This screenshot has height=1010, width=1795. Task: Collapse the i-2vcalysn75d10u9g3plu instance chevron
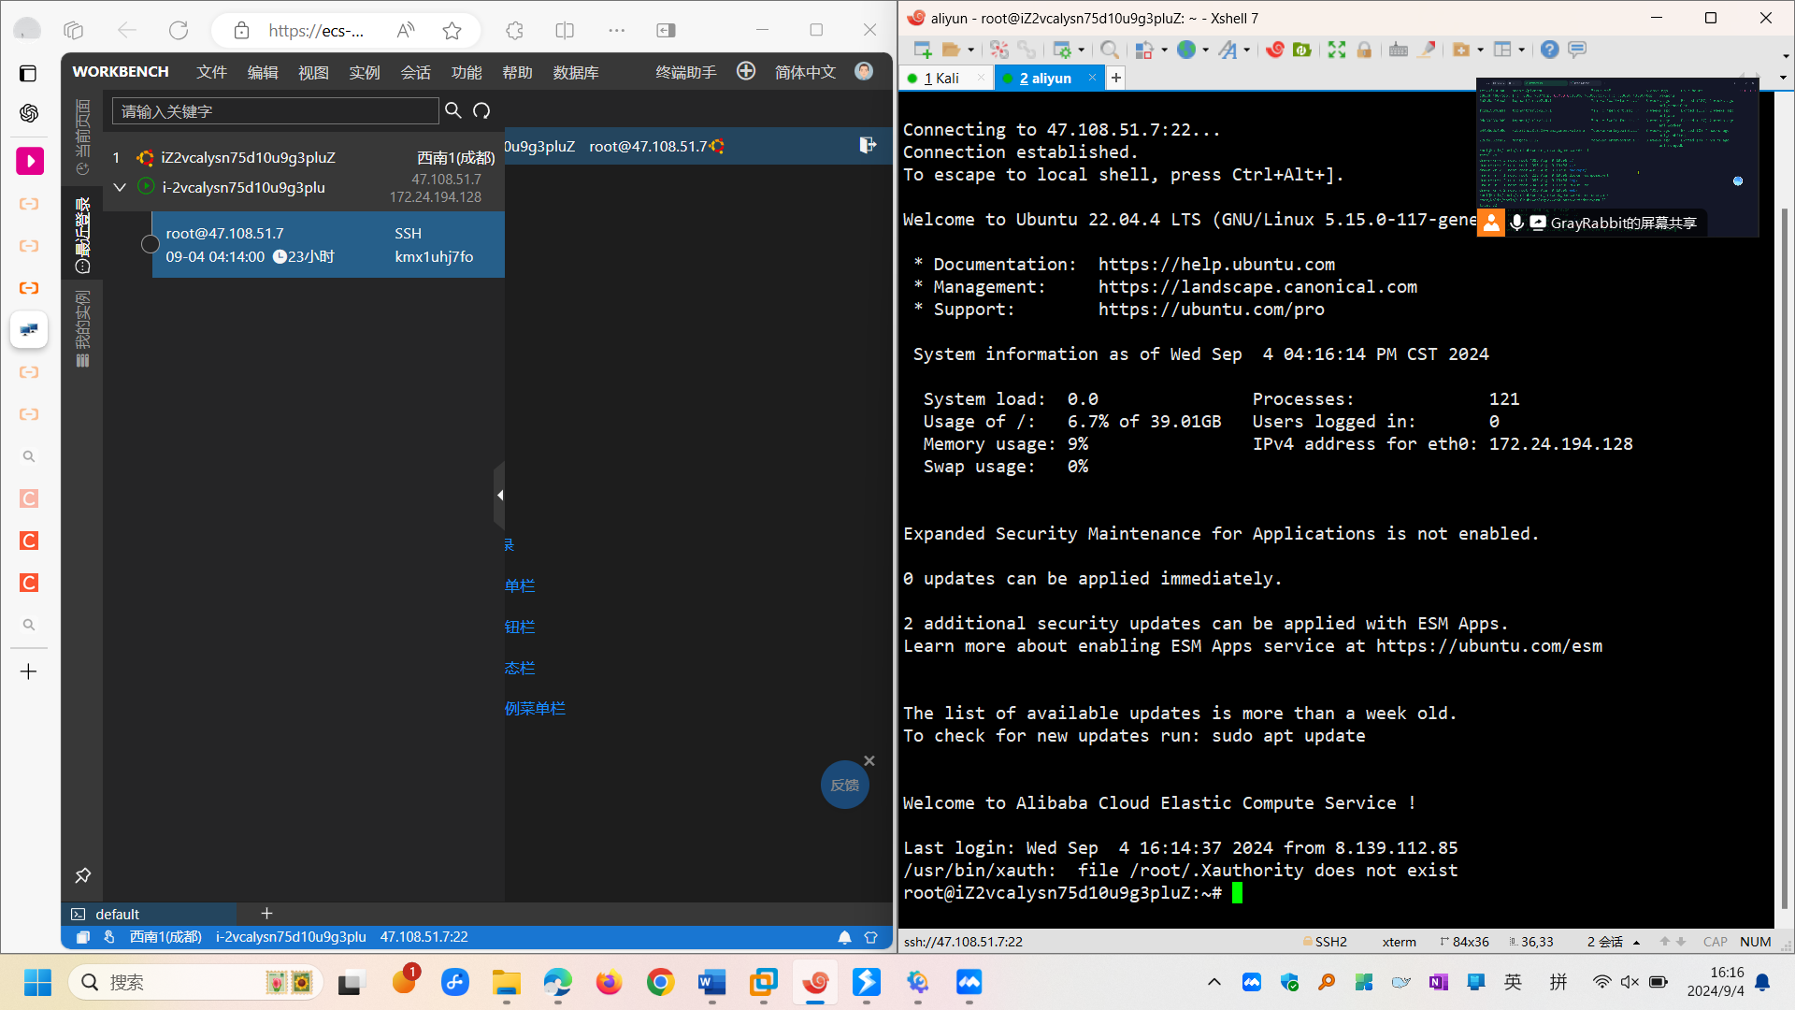(120, 187)
